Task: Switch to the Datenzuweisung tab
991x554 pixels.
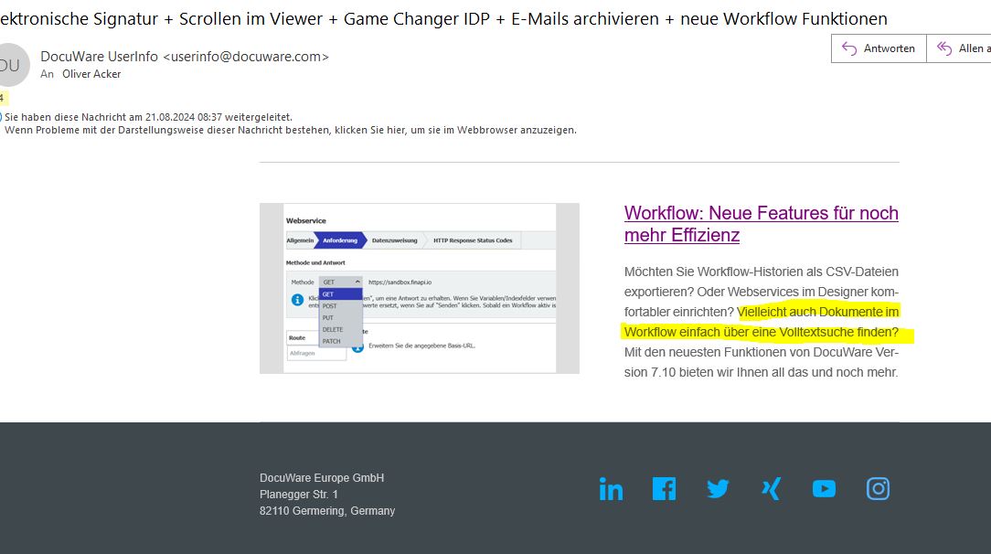Action: click(x=394, y=240)
